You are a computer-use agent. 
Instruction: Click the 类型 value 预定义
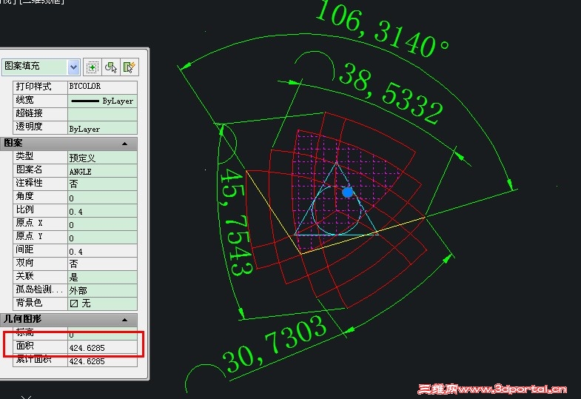pos(102,158)
